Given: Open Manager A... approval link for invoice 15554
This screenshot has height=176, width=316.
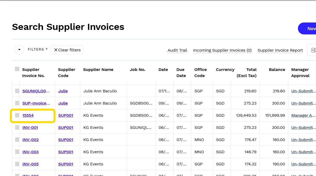Looking at the screenshot, I should [303, 115].
